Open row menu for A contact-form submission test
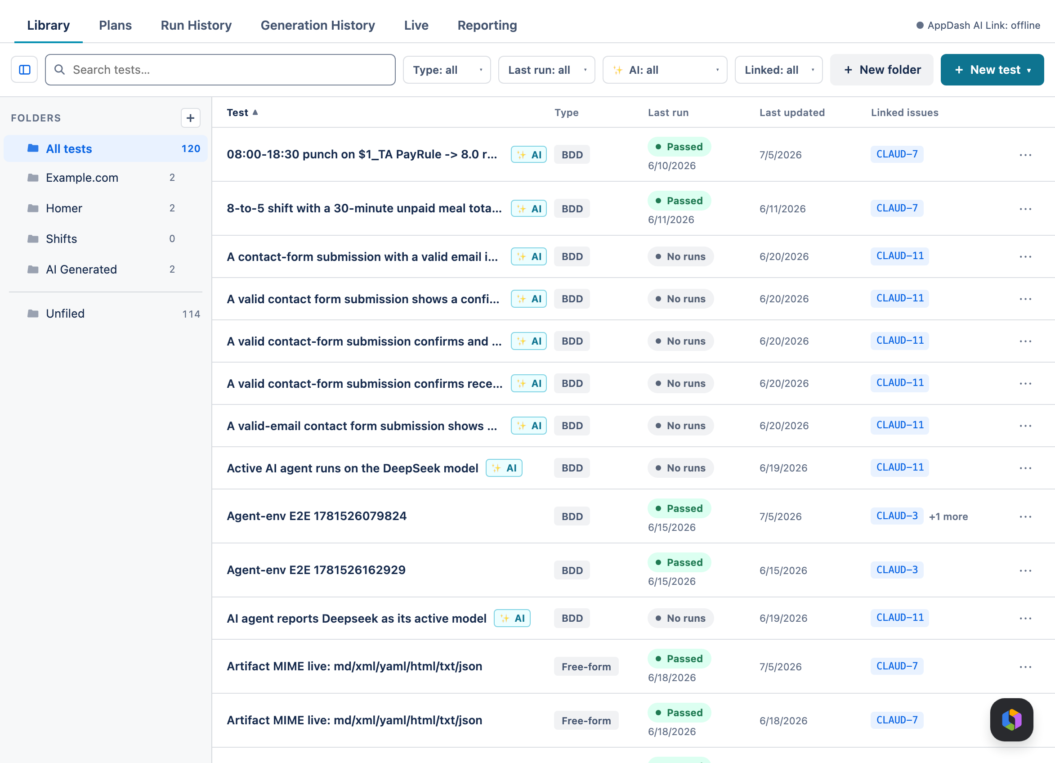 point(1025,257)
